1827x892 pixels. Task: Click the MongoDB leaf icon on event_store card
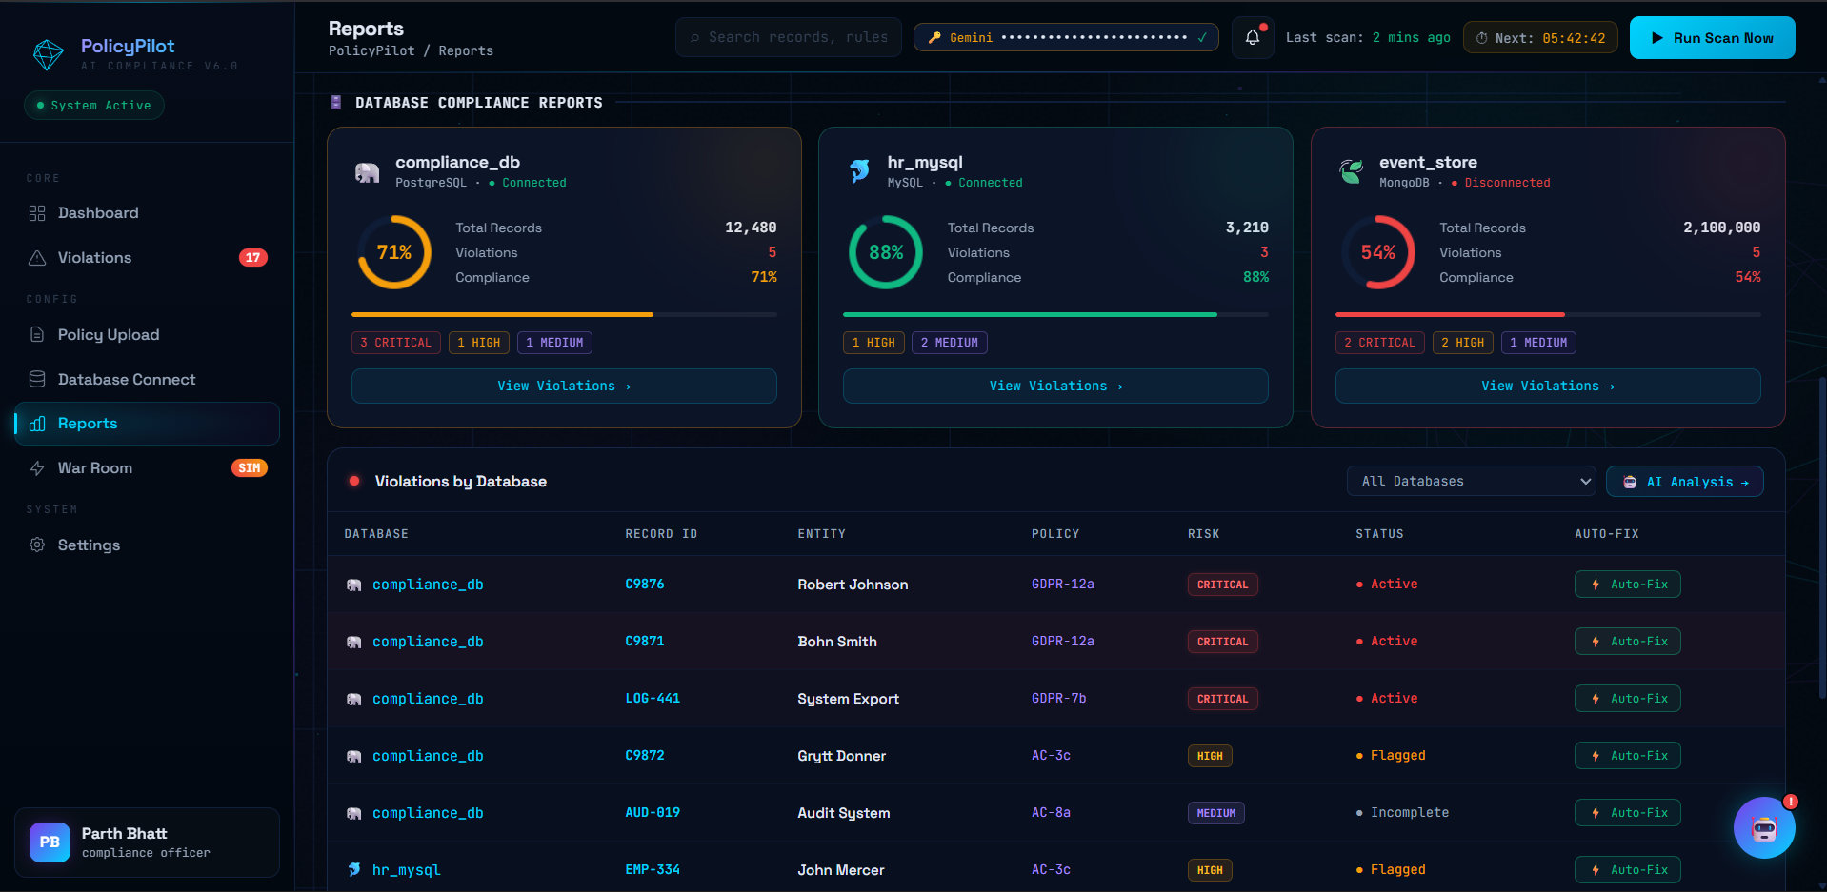pos(1352,171)
